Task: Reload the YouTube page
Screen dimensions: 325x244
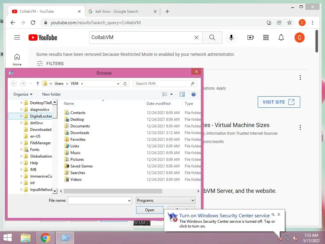Action: coord(33,23)
